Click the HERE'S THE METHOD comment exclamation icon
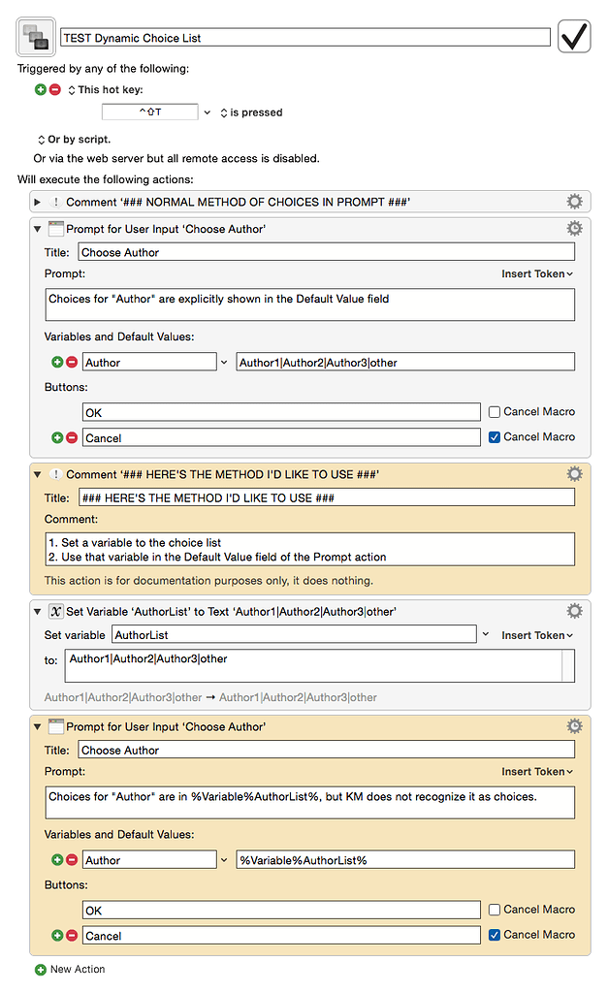Screen dimensions: 608x993 click(x=55, y=474)
